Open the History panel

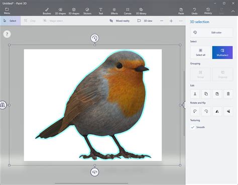pyautogui.click(x=208, y=11)
